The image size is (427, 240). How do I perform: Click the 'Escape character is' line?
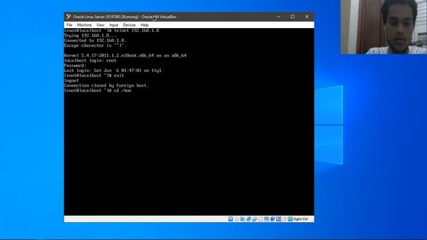[95, 45]
